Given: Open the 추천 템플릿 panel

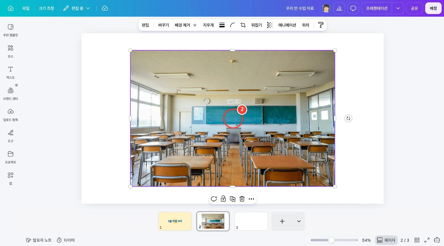Looking at the screenshot, I should click(11, 30).
